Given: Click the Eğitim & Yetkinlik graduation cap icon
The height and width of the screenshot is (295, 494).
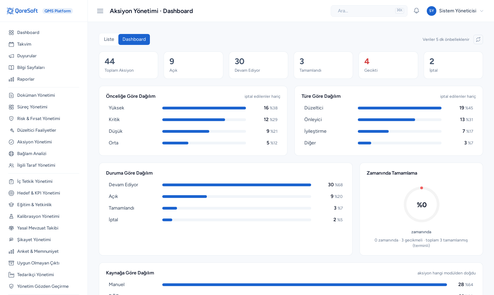Looking at the screenshot, I should coord(11,205).
